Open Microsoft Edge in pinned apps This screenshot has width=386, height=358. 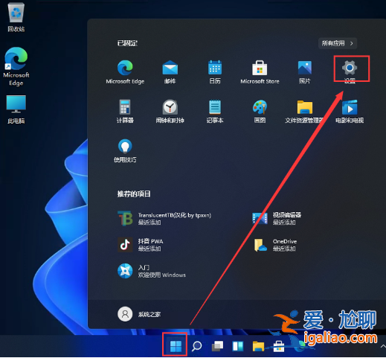click(x=125, y=71)
